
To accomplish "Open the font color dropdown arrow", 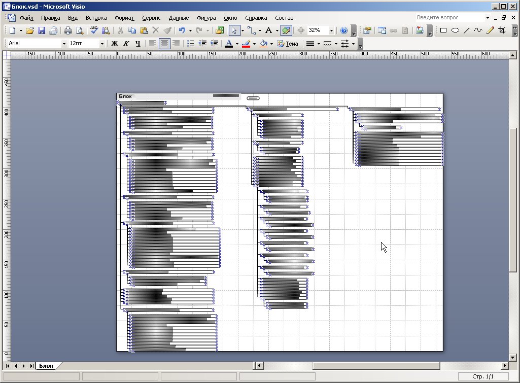I will 237,44.
